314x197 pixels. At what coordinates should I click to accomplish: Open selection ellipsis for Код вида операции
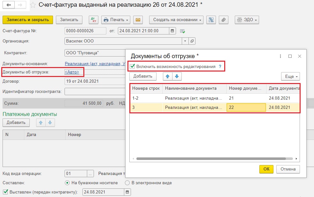pos(90,174)
